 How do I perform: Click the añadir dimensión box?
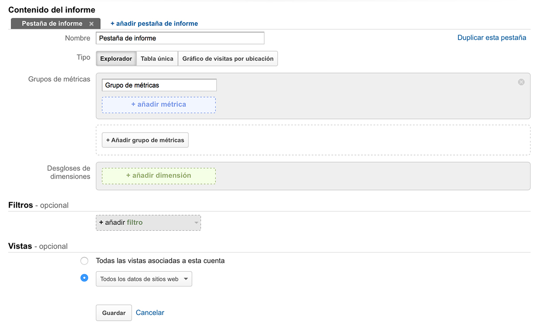tap(159, 176)
